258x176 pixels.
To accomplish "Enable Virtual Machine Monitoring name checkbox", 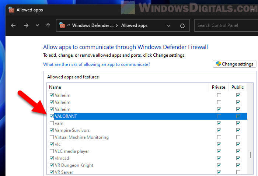I will tap(52, 137).
